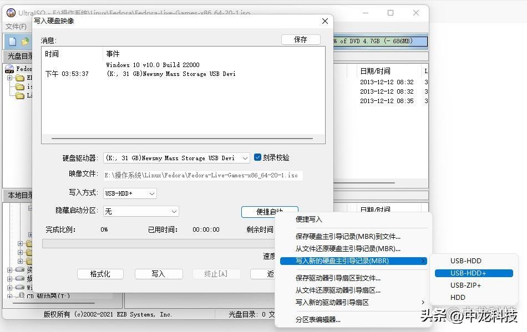This screenshot has height=332, width=527.
Task: Select USB-ZIP+ in submenu
Action: pos(465,285)
